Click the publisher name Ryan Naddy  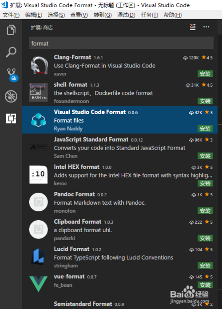pos(68,128)
